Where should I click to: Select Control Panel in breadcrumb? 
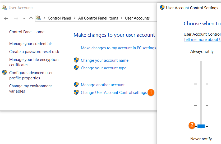[x=59, y=18]
